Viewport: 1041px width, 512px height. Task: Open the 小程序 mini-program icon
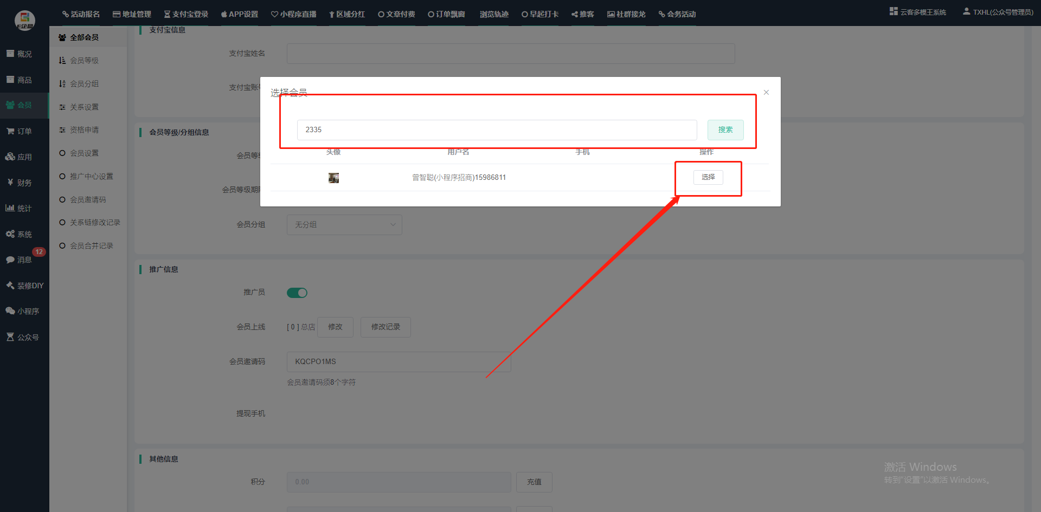tap(10, 311)
